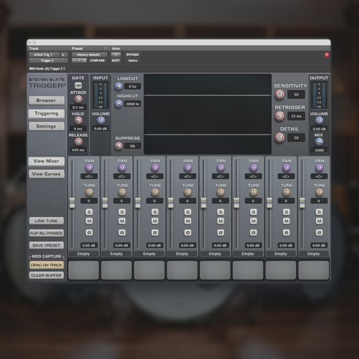The height and width of the screenshot is (359, 359).
Task: Open the Browser page
Action: point(46,100)
